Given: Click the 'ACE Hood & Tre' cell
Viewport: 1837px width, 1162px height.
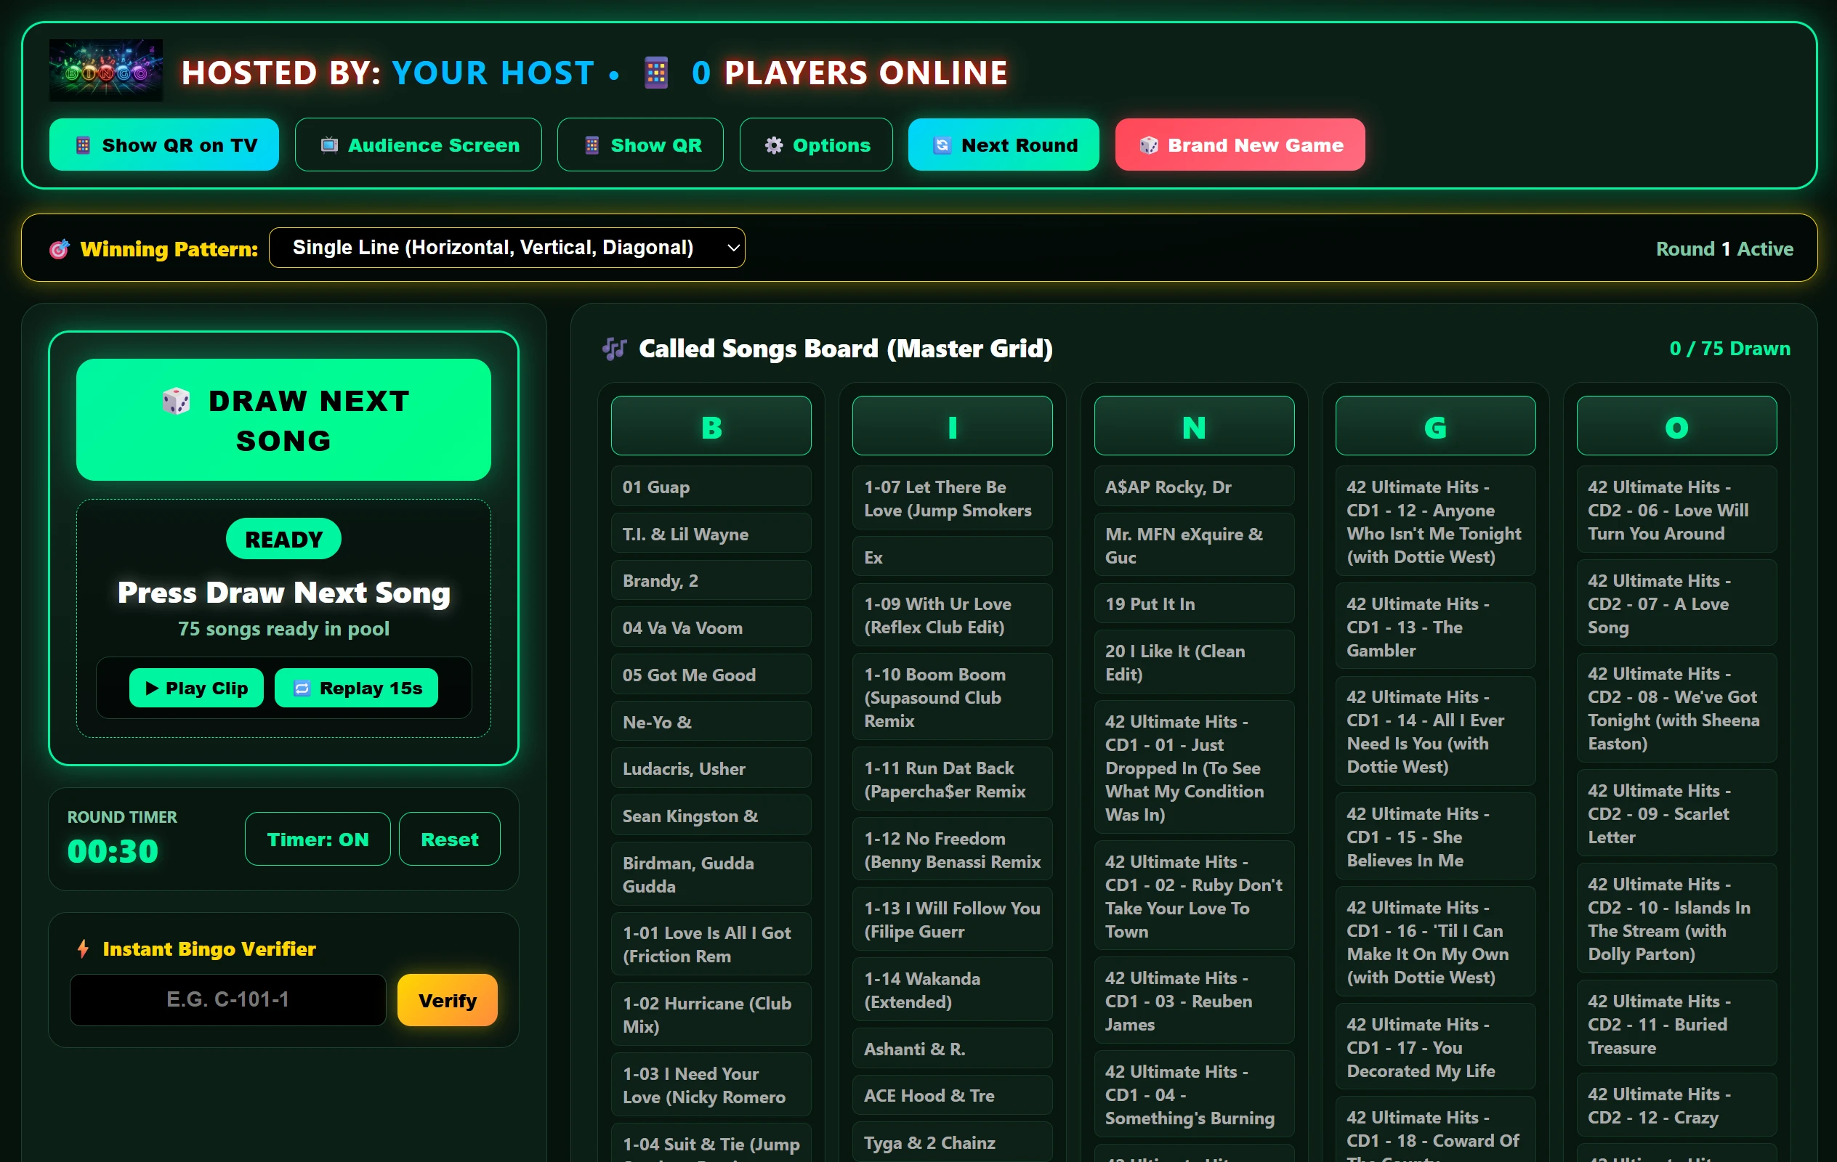Looking at the screenshot, I should click(952, 1096).
